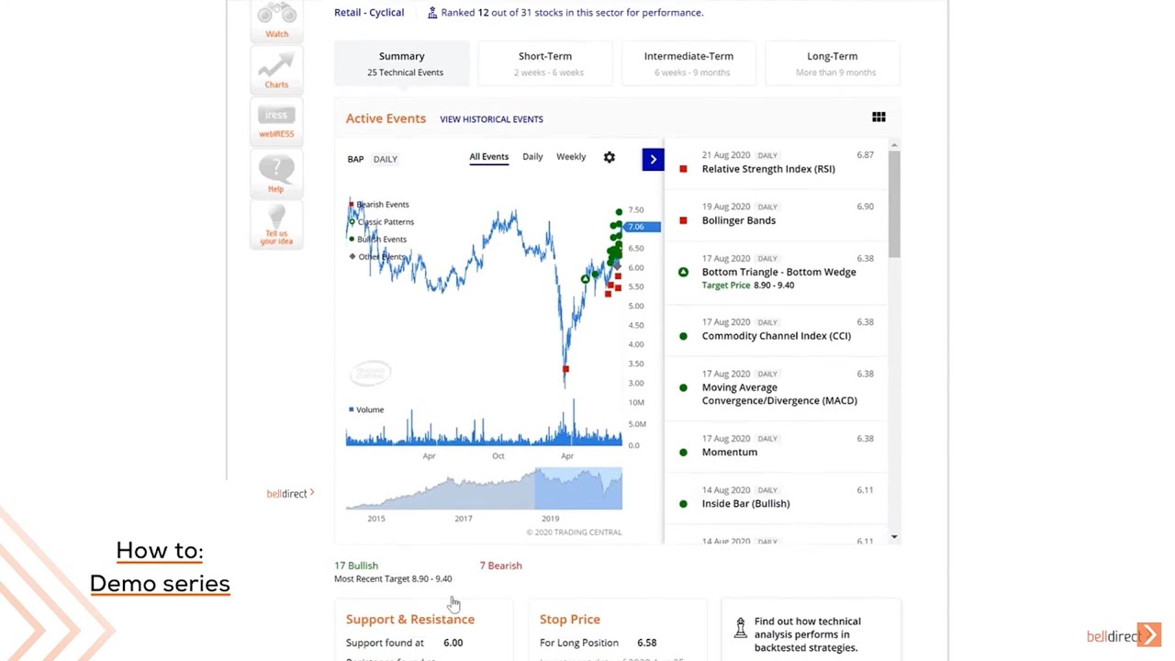Toggle Bearish Events in chart legend

382,205
